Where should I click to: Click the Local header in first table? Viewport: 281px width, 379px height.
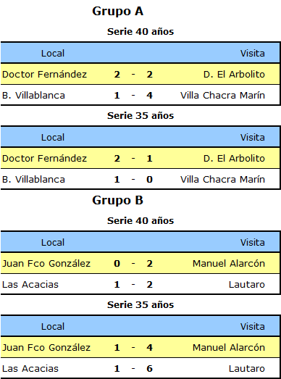click(53, 53)
